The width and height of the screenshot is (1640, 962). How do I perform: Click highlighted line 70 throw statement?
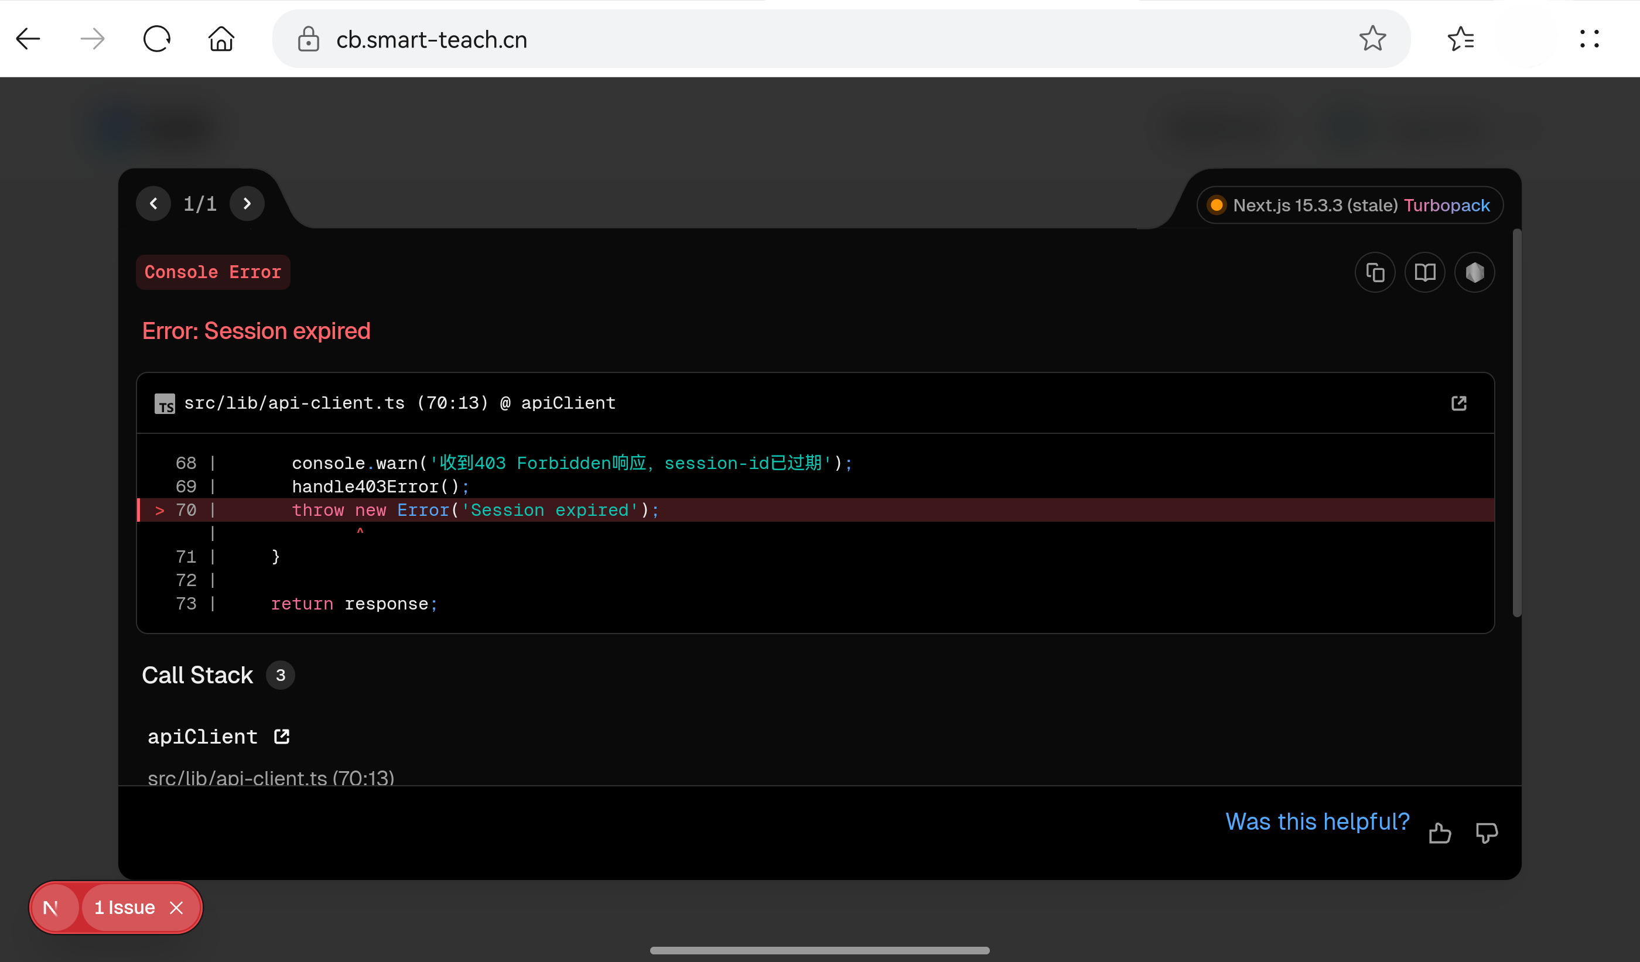(x=815, y=510)
